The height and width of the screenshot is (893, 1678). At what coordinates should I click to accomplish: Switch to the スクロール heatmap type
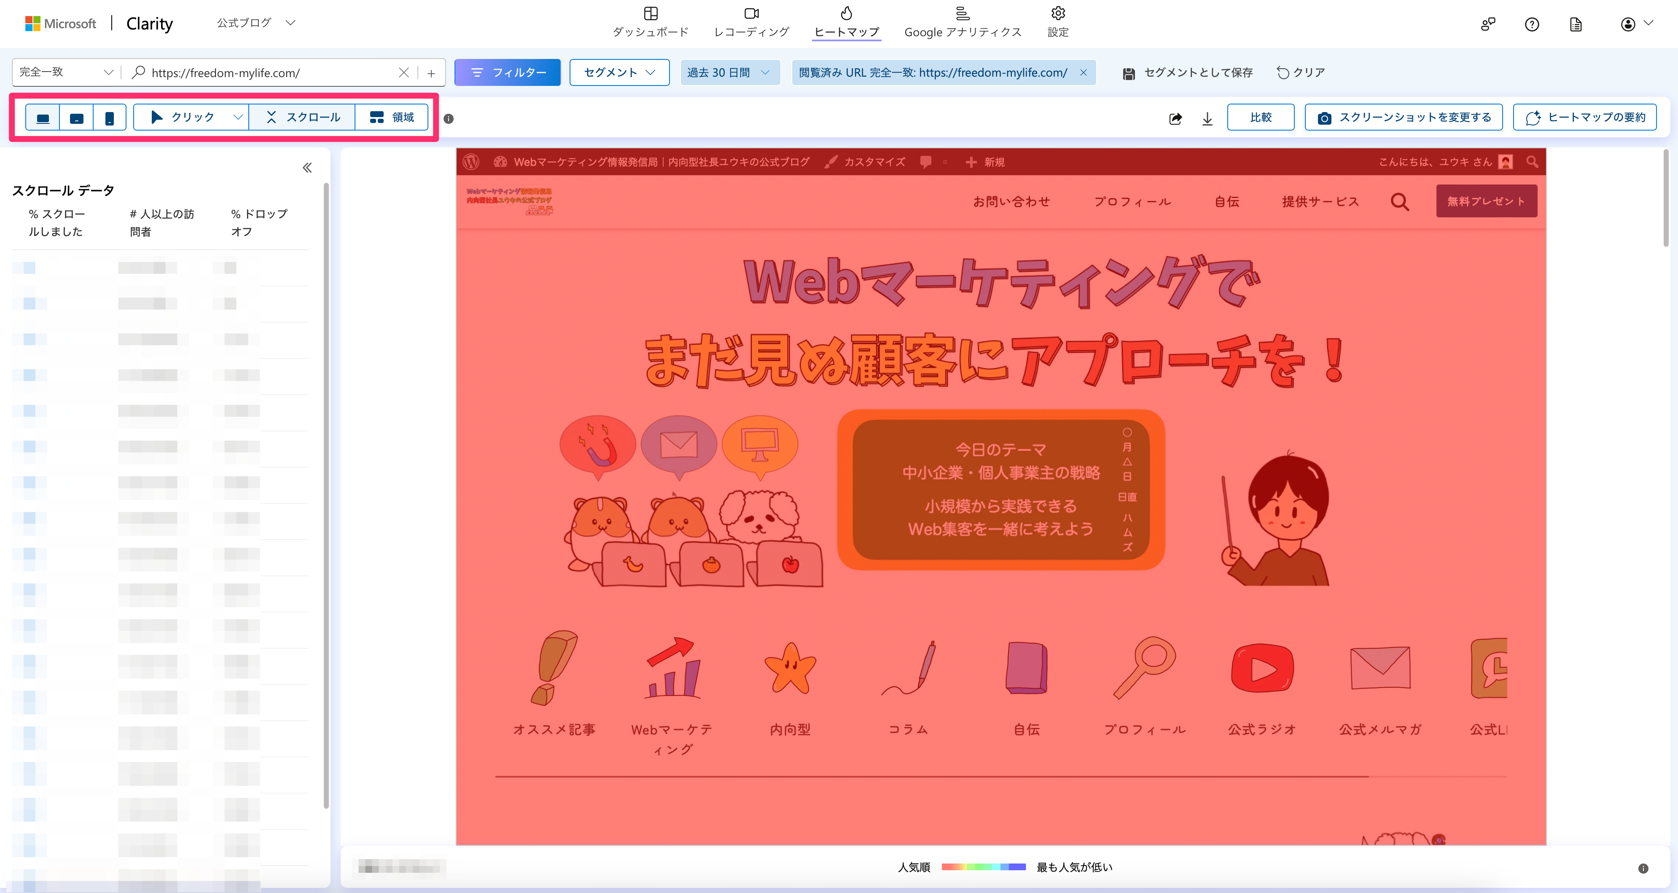pos(303,117)
